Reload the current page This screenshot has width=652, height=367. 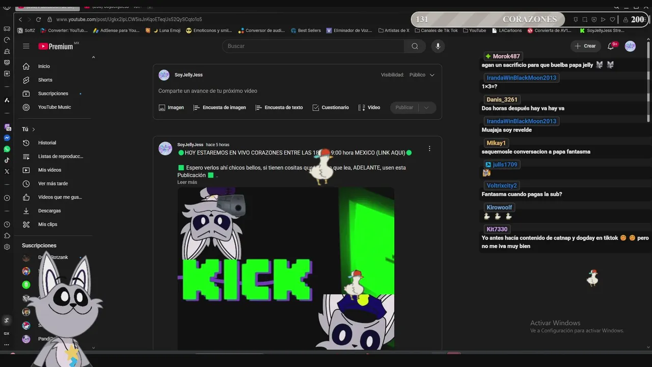[38, 19]
